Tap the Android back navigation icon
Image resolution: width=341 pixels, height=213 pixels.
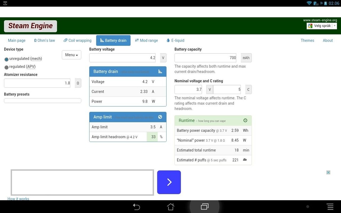136,207
